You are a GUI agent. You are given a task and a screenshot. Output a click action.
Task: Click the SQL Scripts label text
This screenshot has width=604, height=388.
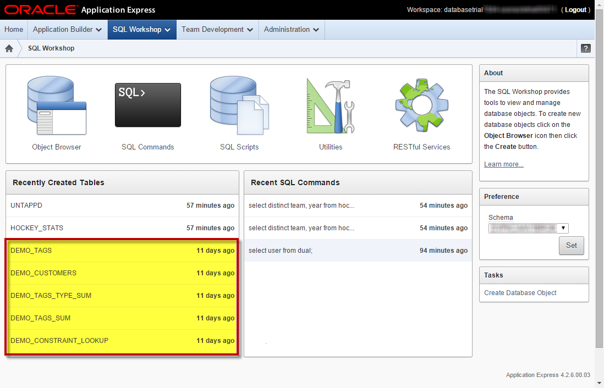pyautogui.click(x=239, y=147)
